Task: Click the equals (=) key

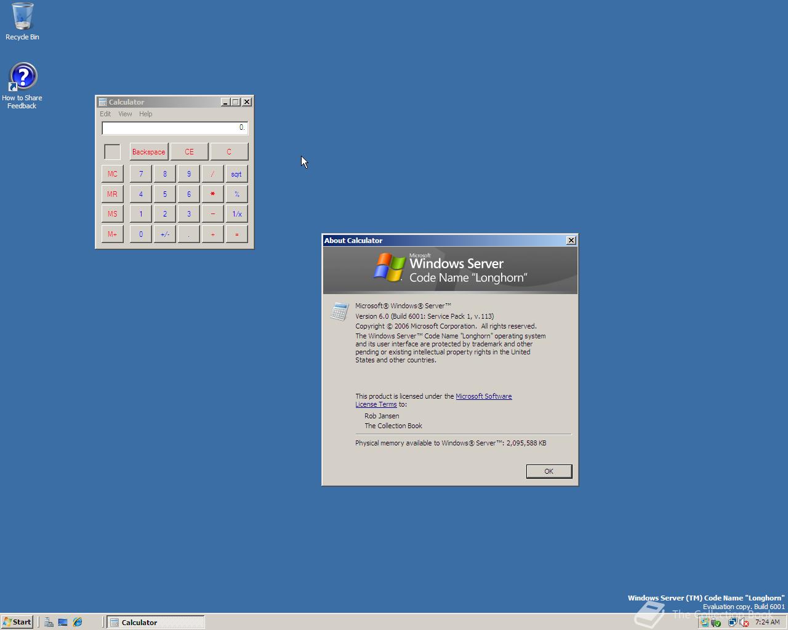Action: (x=237, y=234)
